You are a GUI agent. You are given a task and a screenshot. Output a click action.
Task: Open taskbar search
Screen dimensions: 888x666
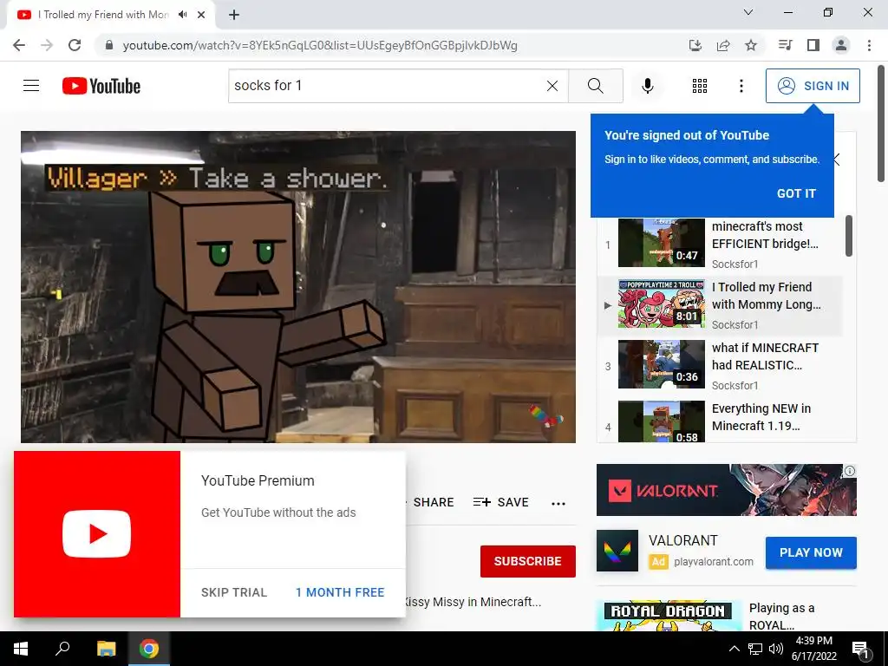(x=62, y=649)
